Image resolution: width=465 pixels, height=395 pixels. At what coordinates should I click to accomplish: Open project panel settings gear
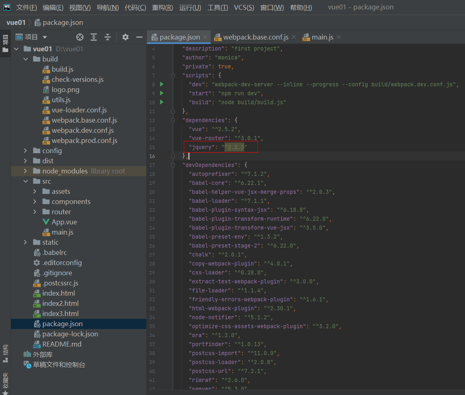tap(126, 37)
